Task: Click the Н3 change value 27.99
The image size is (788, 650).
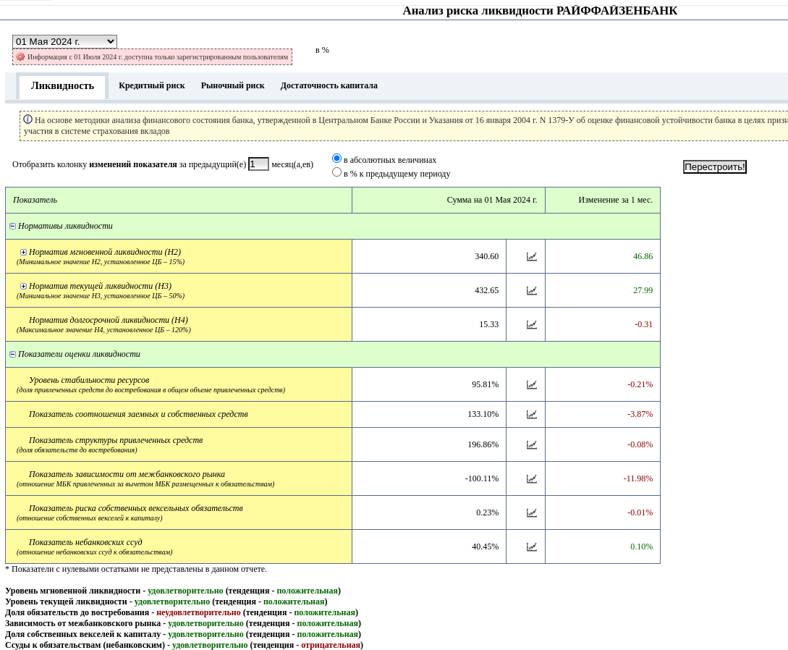Action: pyautogui.click(x=643, y=290)
